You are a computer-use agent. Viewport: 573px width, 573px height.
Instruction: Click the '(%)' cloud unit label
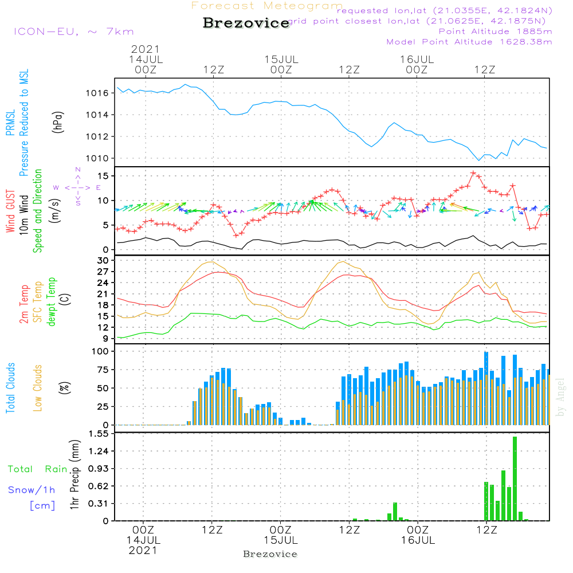pos(64,388)
